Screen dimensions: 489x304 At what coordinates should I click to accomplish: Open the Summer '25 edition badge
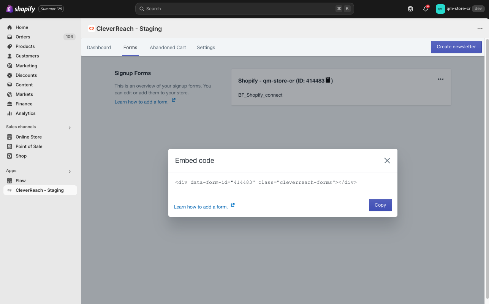coord(51,9)
